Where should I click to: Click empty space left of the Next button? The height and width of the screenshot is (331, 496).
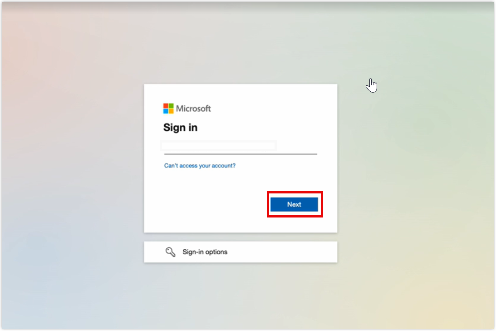[209, 204]
